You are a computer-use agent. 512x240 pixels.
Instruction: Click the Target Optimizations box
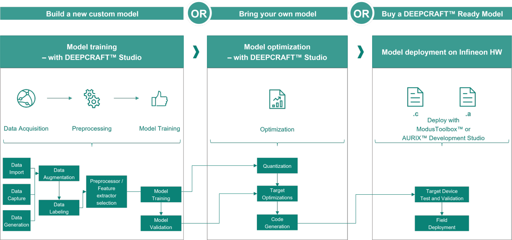tap(277, 194)
